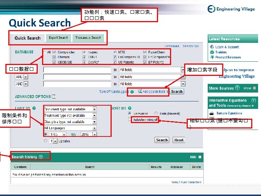Open the Databases help link
The width and height of the screenshot is (261, 196).
[x=171, y=46]
